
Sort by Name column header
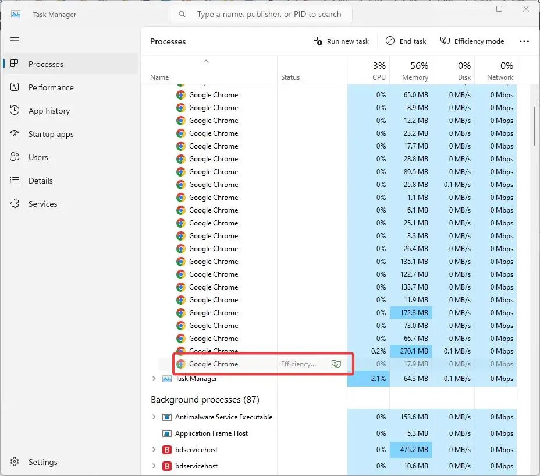coord(209,70)
